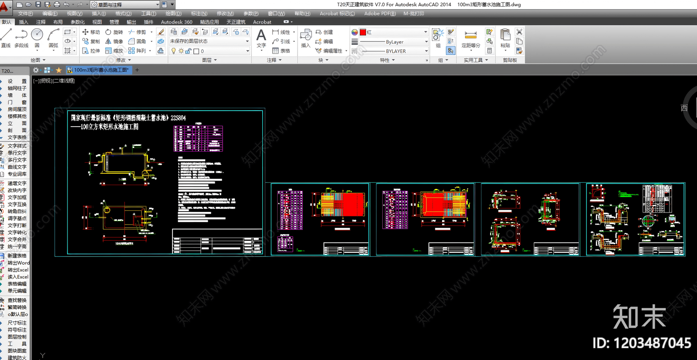Activate the 修剪 (Trim) command
This screenshot has width=697, height=360.
click(137, 32)
